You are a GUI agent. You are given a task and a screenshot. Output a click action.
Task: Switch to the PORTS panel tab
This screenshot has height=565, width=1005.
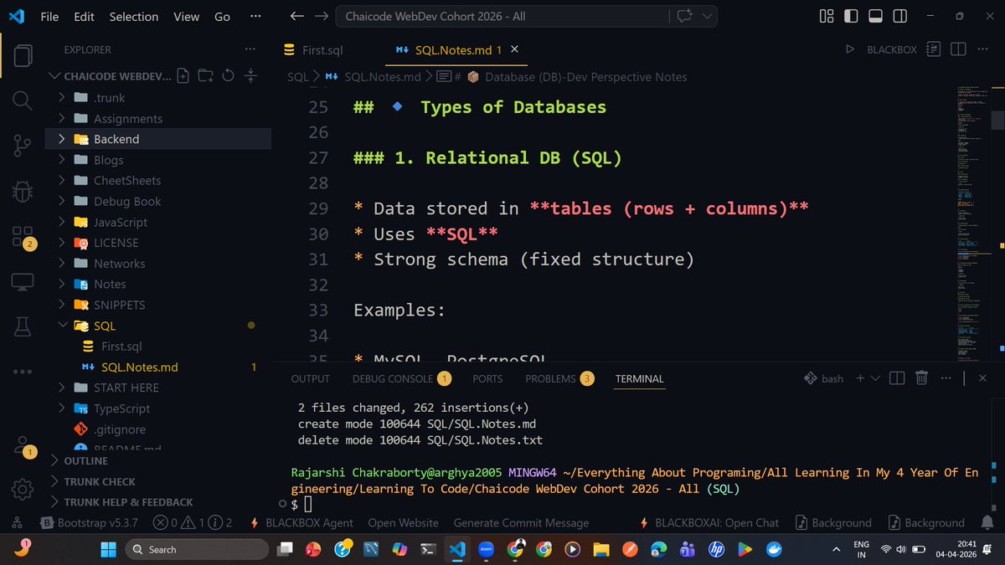(x=487, y=378)
